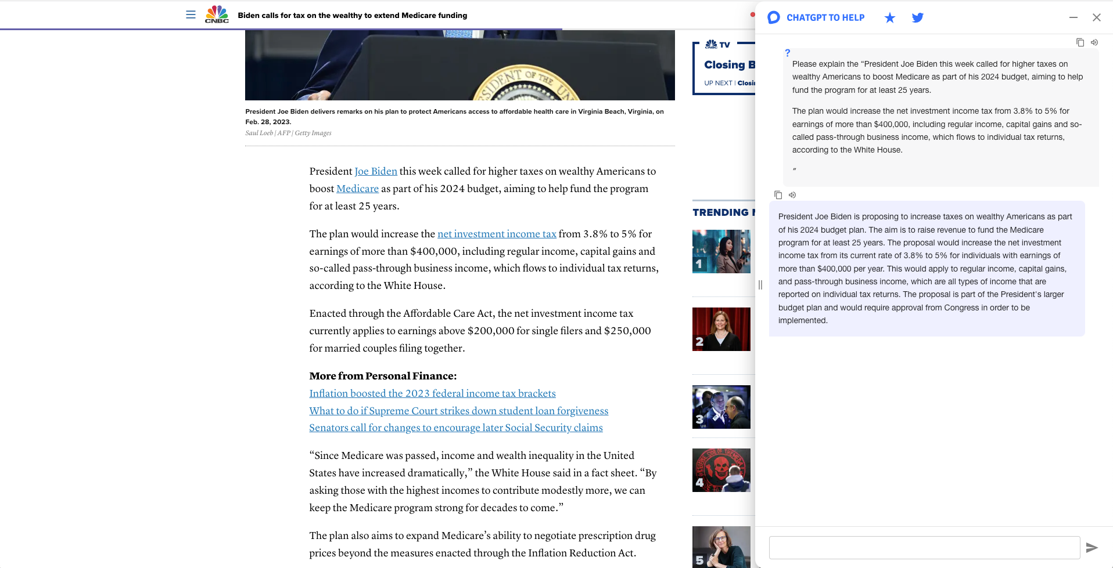Open trending story thumbnail number 2
Screen dimensions: 1113x568
[x=721, y=329]
